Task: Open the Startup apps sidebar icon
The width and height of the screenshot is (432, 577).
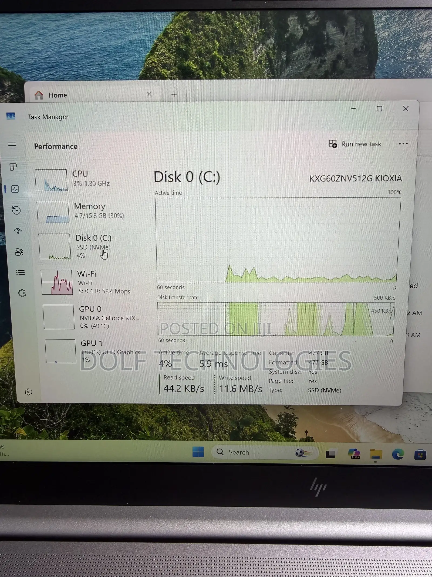Action: click(x=18, y=231)
